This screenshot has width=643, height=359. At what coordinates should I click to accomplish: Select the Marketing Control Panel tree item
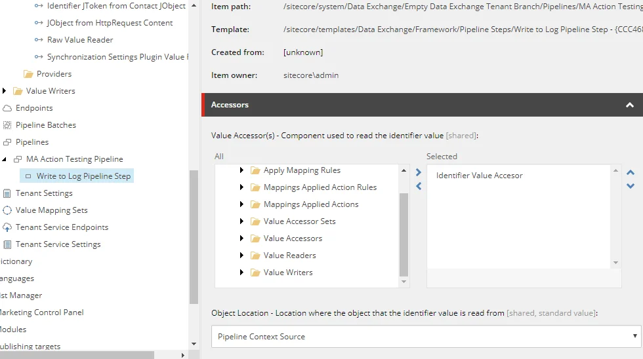click(x=42, y=312)
